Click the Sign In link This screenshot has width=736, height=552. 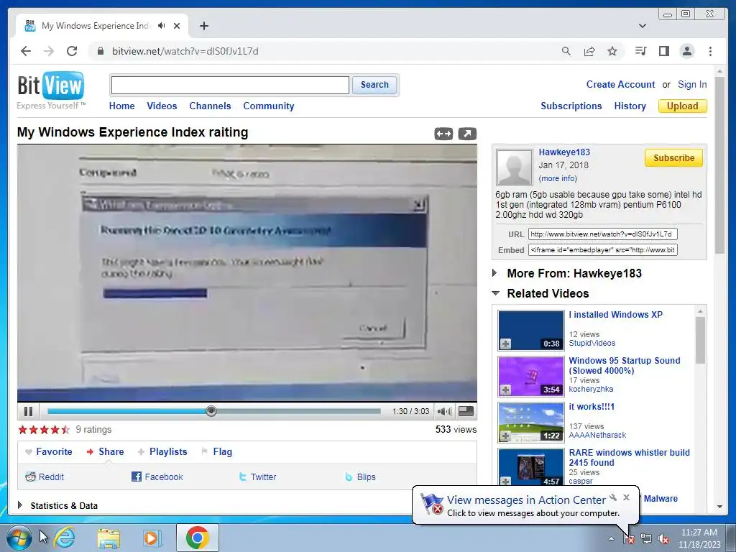[x=692, y=85]
